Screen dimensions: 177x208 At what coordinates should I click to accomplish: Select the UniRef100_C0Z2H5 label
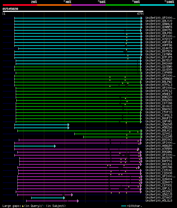pos(159,137)
